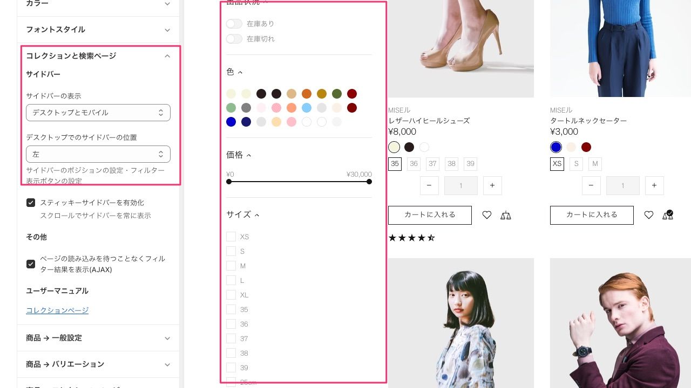Collapse the サイズ filter group
The height and width of the screenshot is (388, 691).
[243, 214]
